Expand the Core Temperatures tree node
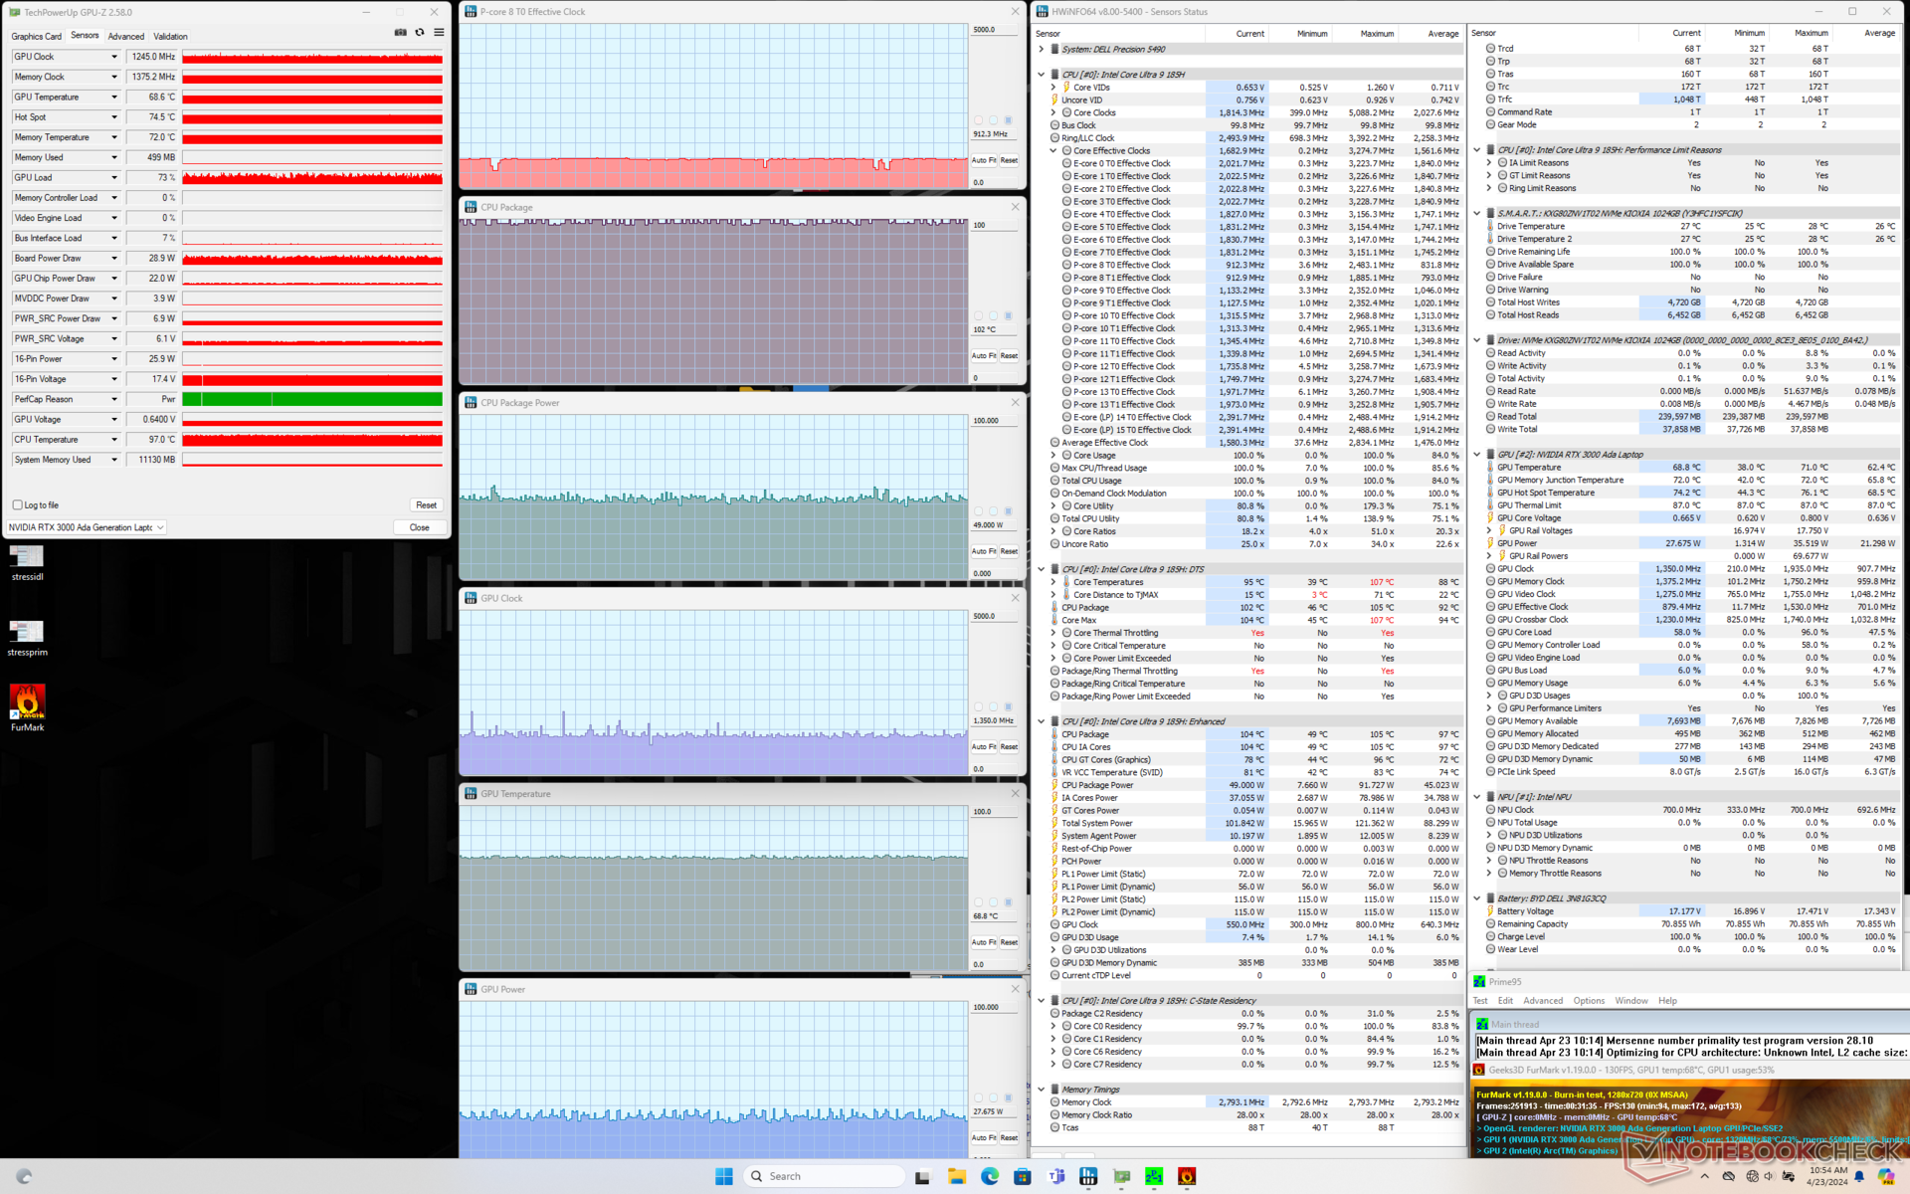The height and width of the screenshot is (1194, 1910). tap(1053, 582)
